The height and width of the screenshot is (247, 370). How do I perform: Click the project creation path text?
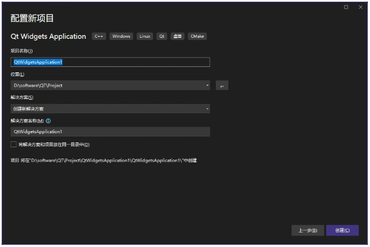104,160
